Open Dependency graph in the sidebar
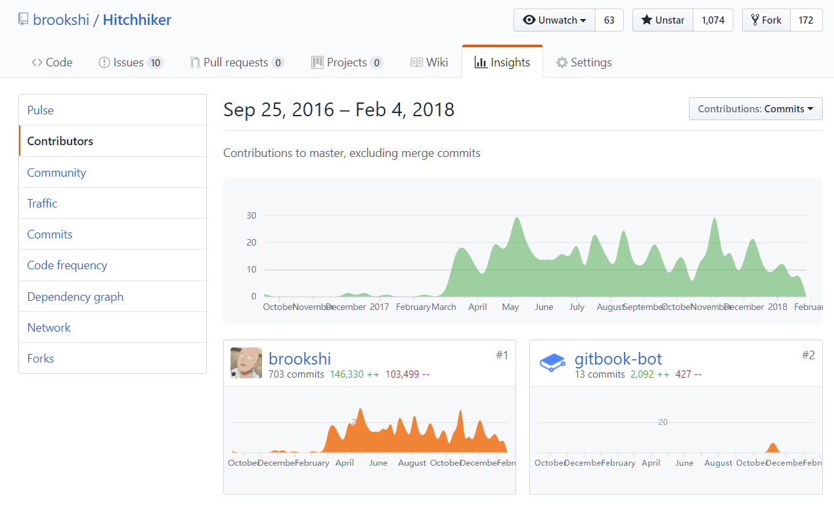The height and width of the screenshot is (509, 834). point(112,296)
